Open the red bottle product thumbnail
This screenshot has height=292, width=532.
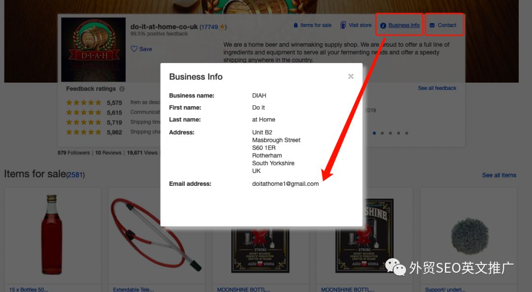pos(52,234)
